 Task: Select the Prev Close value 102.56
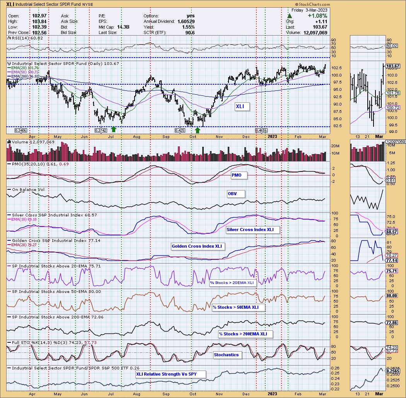point(39,32)
